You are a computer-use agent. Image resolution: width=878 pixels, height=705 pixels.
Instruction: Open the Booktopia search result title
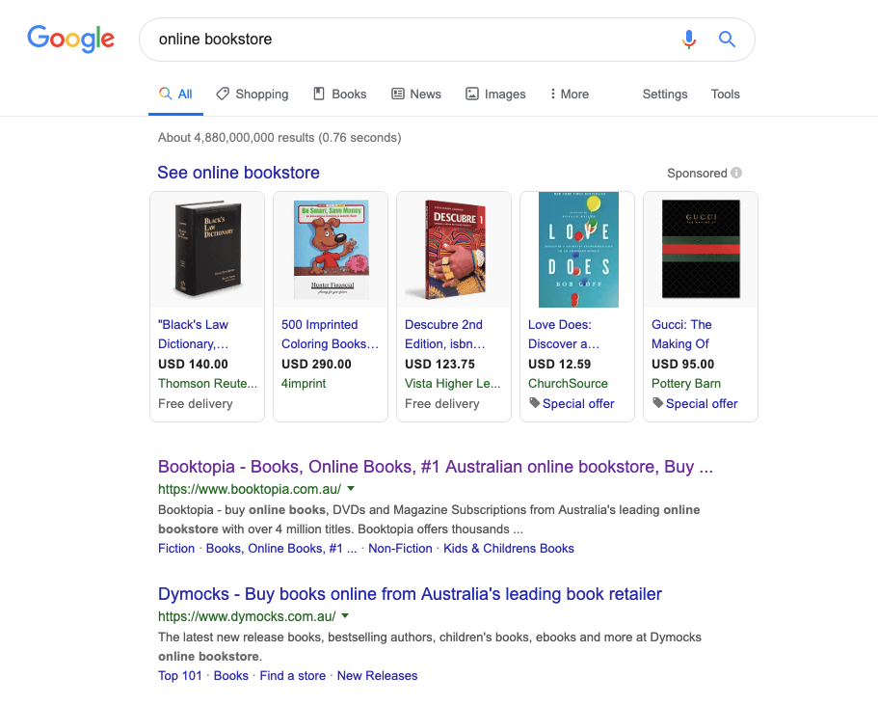[435, 466]
